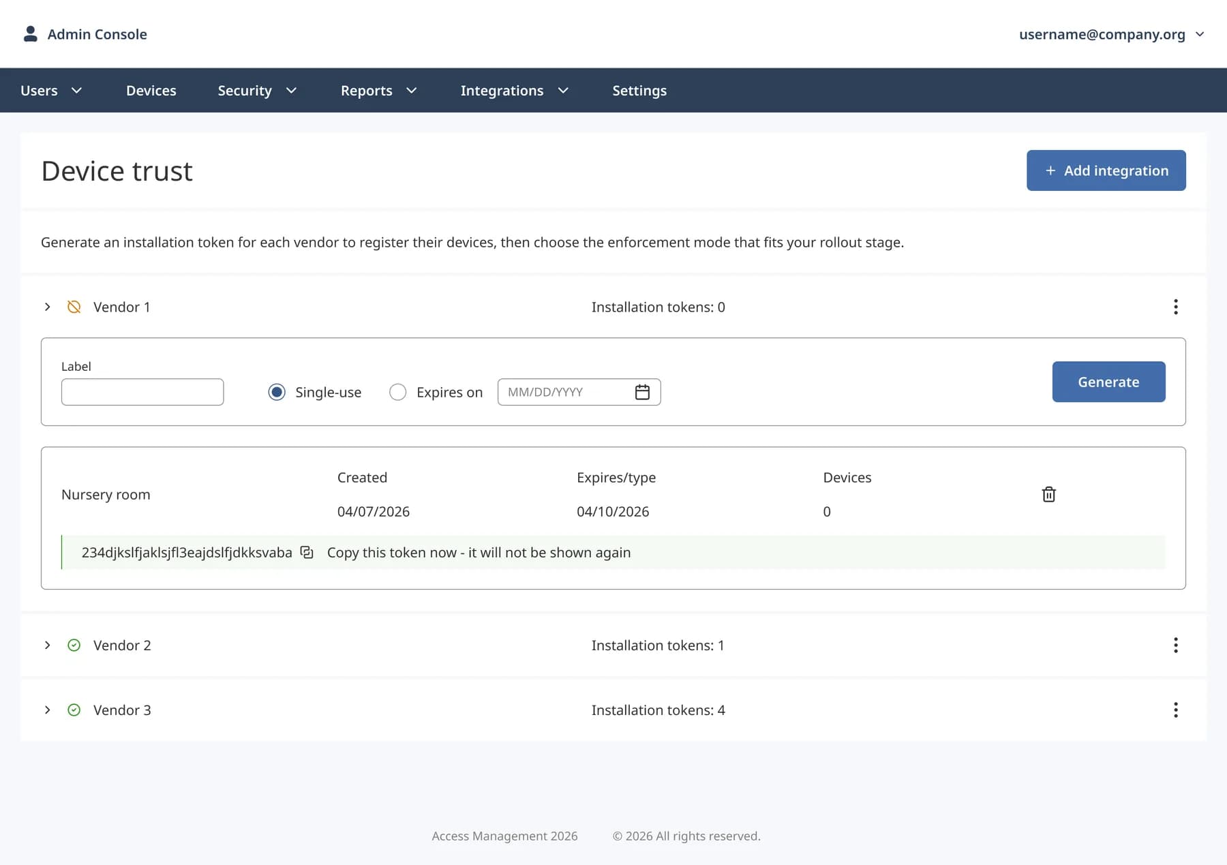The image size is (1227, 865).
Task: Click the Nursery room token label
Action: tap(106, 494)
